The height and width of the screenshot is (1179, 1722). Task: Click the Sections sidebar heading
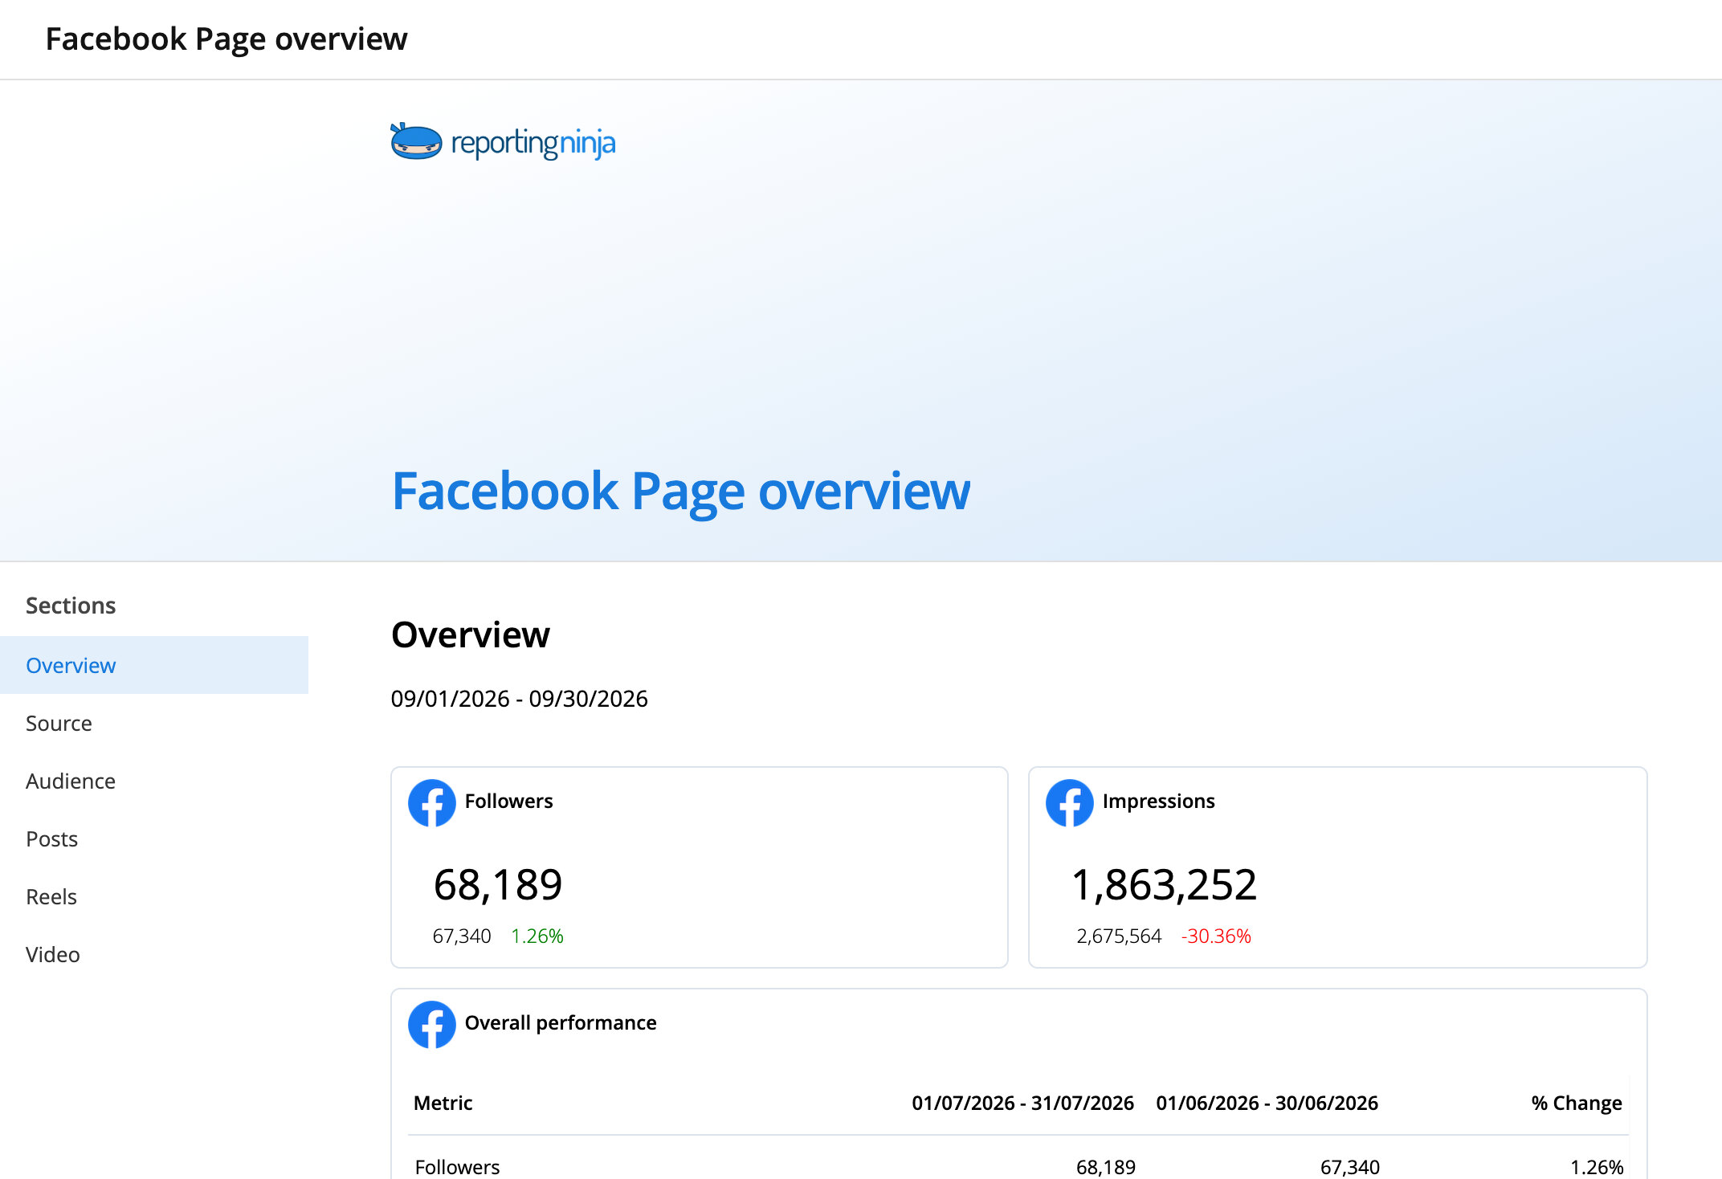point(71,606)
